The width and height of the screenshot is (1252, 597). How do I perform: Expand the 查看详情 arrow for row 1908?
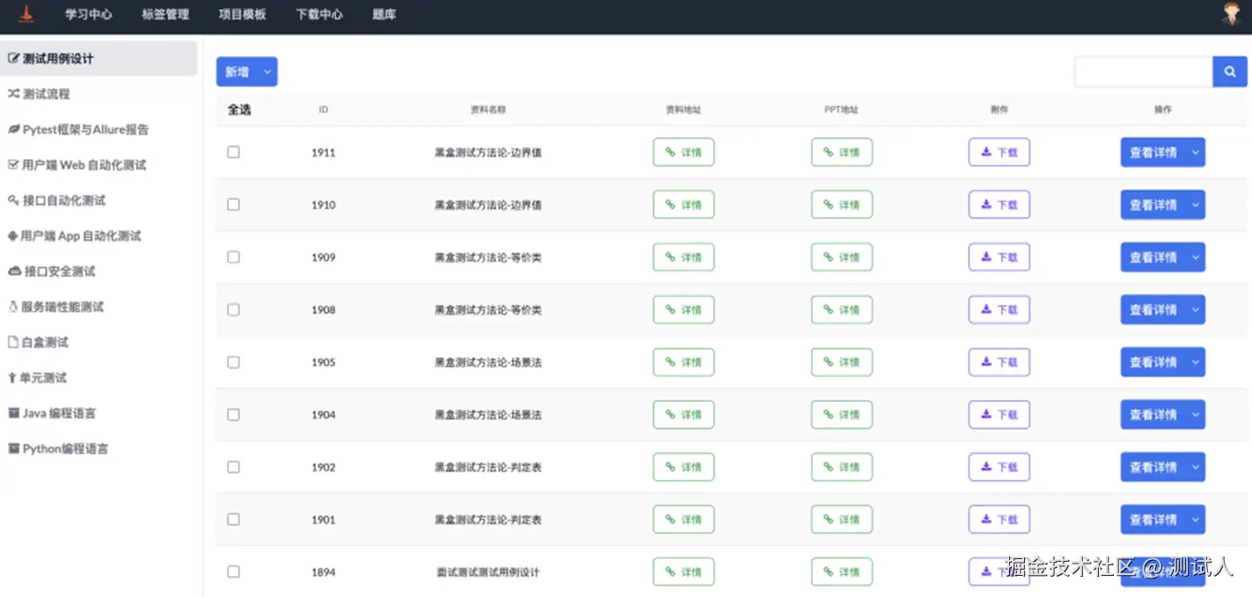tap(1195, 309)
